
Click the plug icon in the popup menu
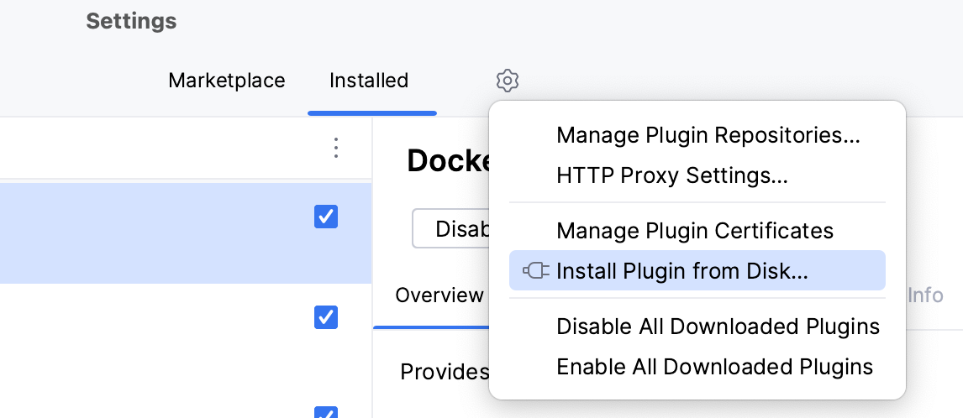click(536, 270)
